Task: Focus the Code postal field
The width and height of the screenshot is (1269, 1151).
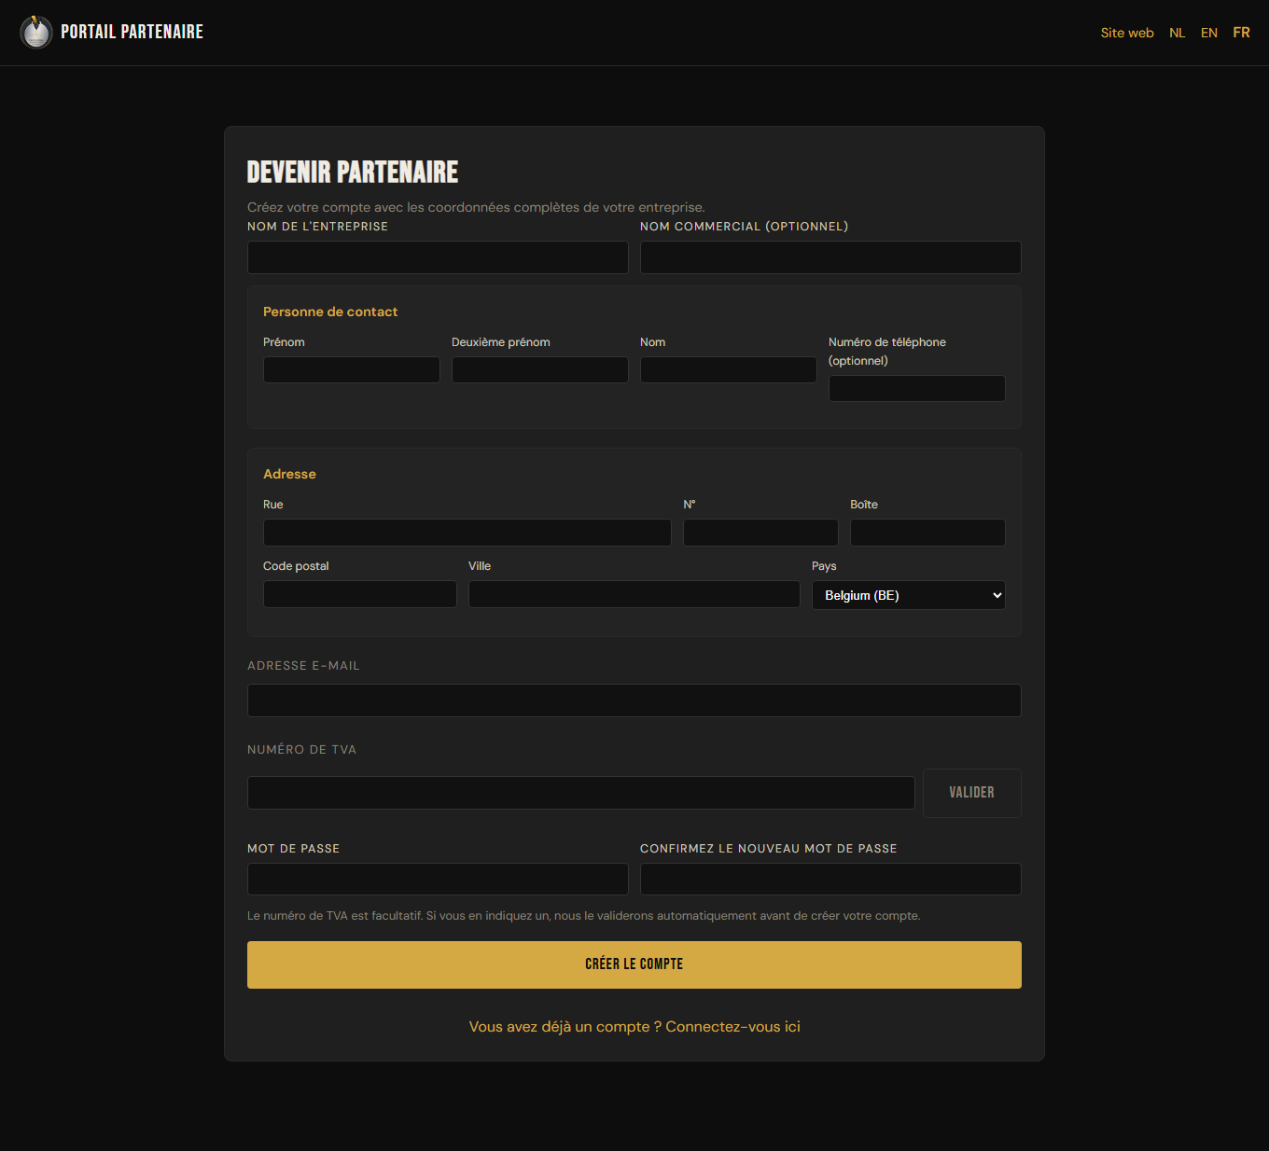Action: 359,594
